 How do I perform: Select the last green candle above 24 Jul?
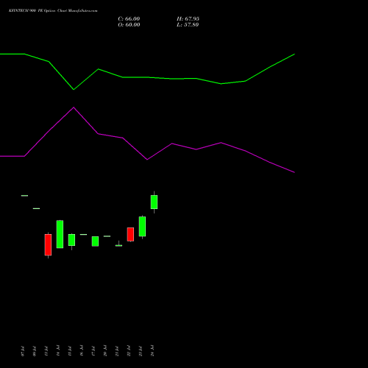point(154,202)
